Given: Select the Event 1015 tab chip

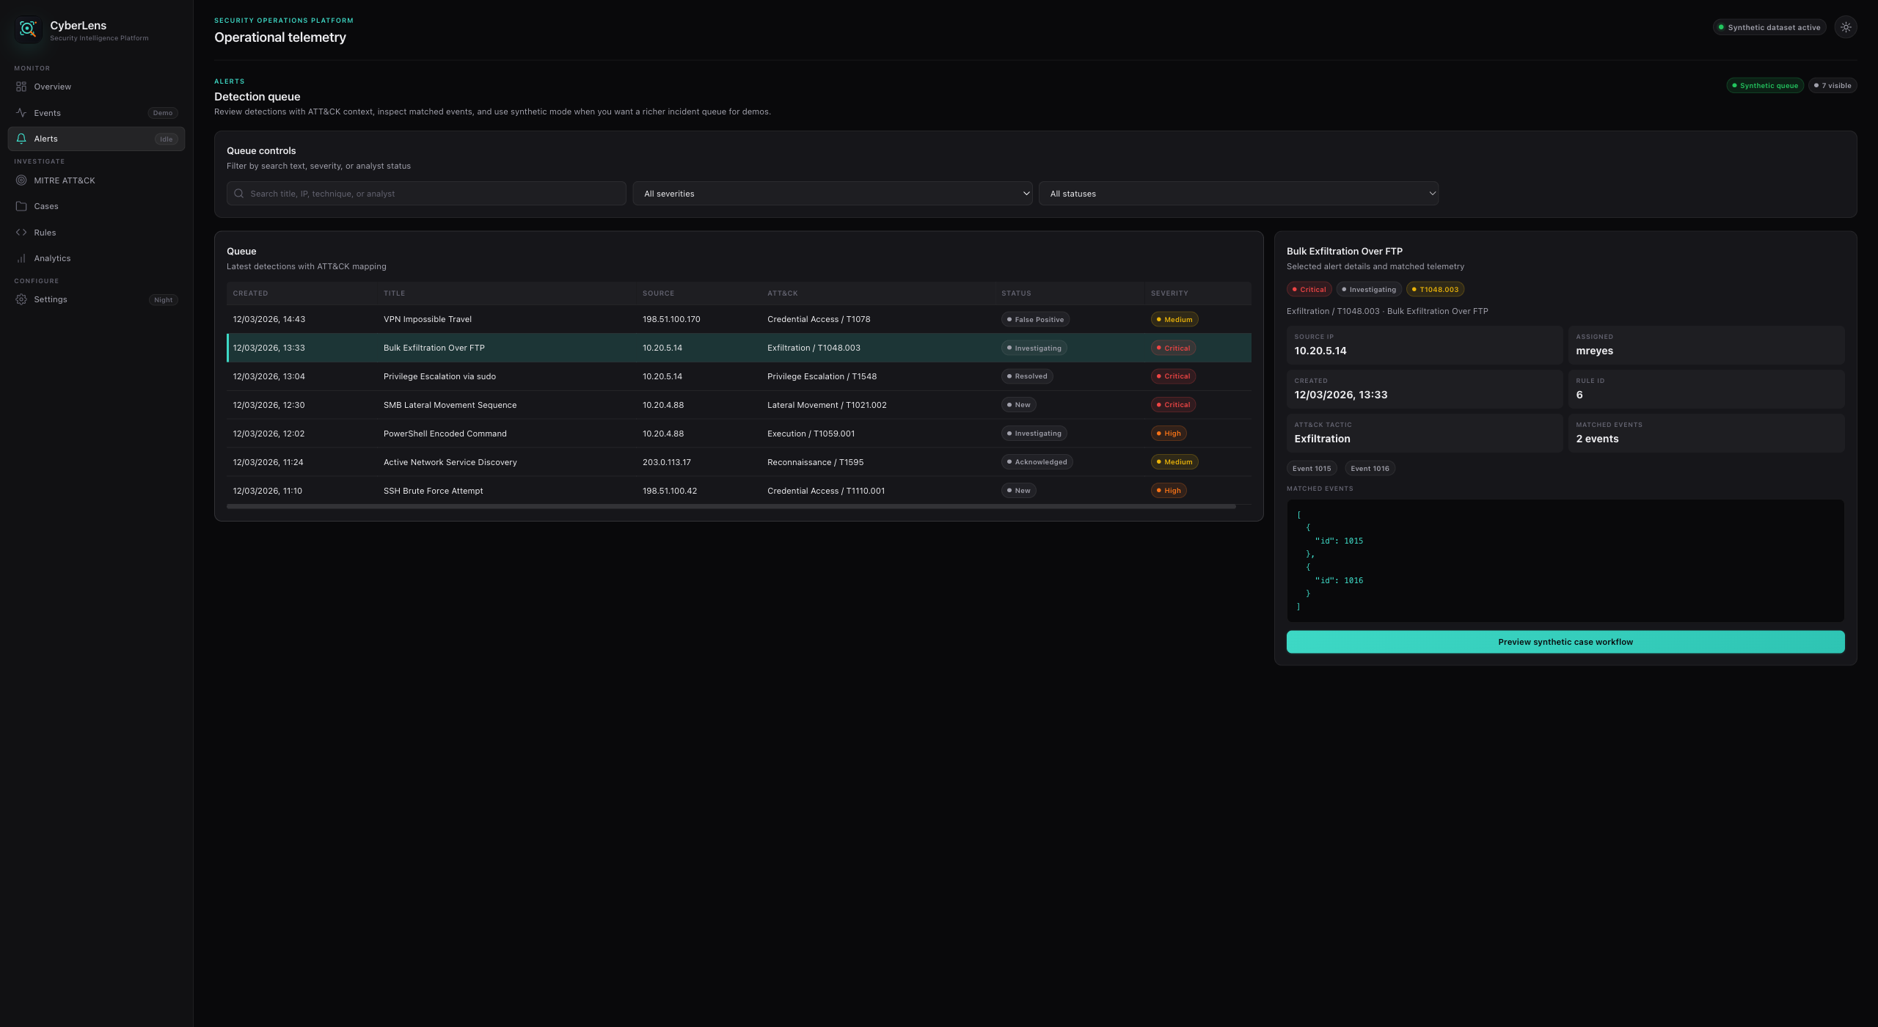Looking at the screenshot, I should pos(1311,469).
